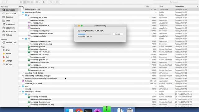Go forward with the Finder forward arrow
Viewport: 199px width, 112px height.
[x=6, y=2]
